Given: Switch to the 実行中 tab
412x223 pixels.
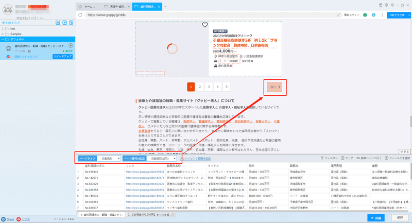Looking at the screenshot, I should pyautogui.click(x=117, y=7).
